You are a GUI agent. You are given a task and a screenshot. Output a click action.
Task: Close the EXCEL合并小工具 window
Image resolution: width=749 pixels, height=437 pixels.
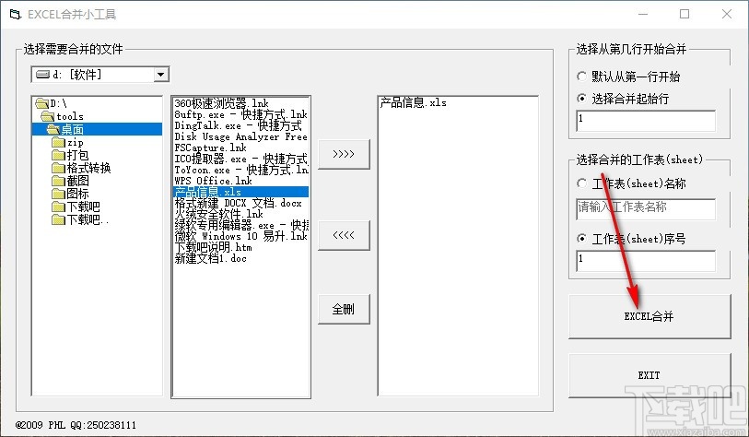(x=727, y=14)
